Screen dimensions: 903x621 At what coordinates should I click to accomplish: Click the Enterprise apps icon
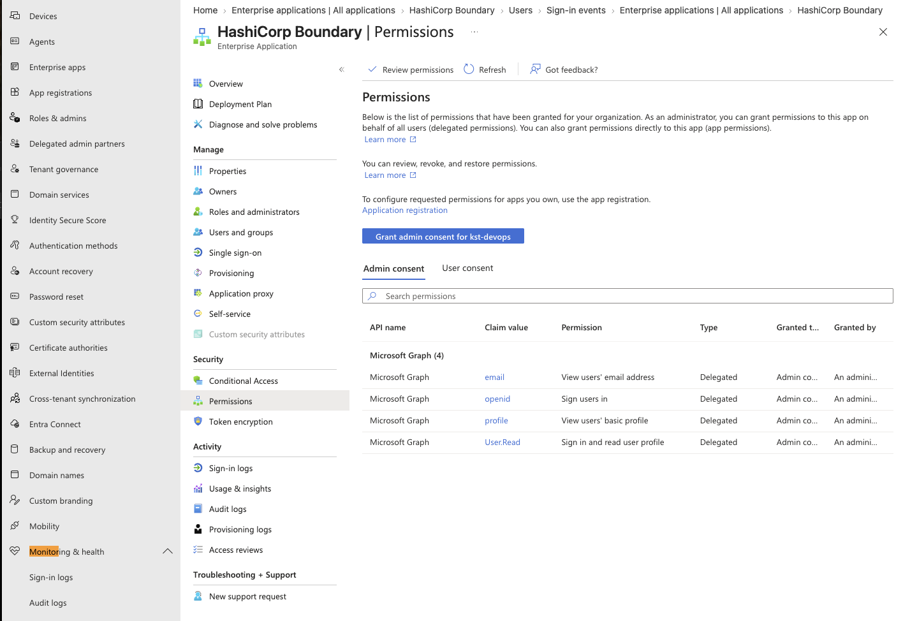[x=15, y=66]
